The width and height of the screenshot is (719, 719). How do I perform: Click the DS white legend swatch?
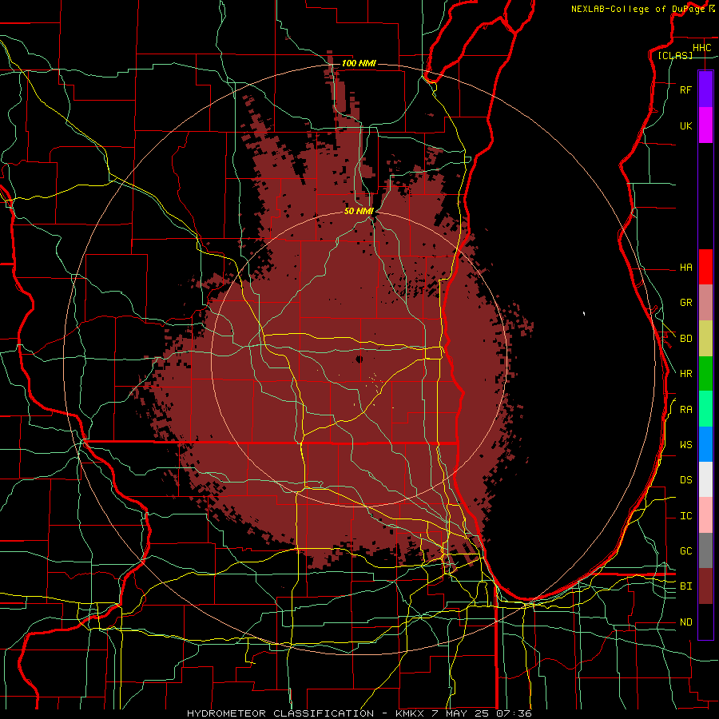(705, 479)
